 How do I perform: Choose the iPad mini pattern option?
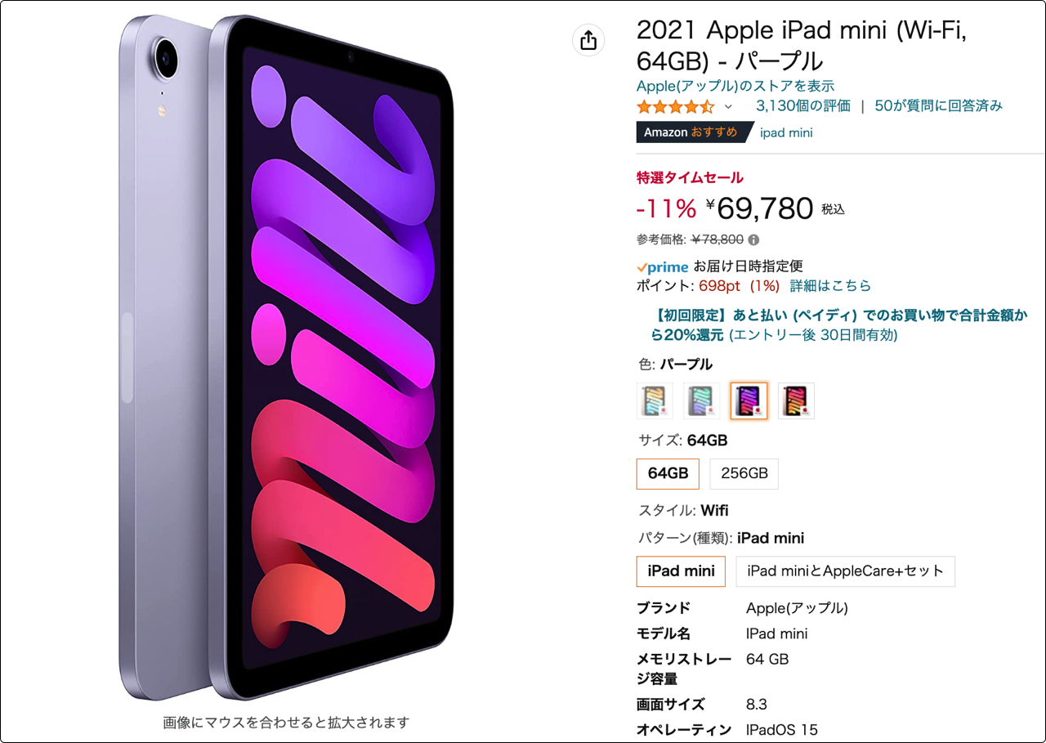681,571
